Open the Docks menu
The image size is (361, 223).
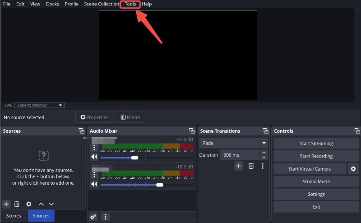[52, 4]
